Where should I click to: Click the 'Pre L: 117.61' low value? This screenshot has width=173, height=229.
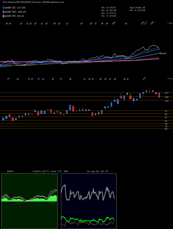click(x=109, y=13)
